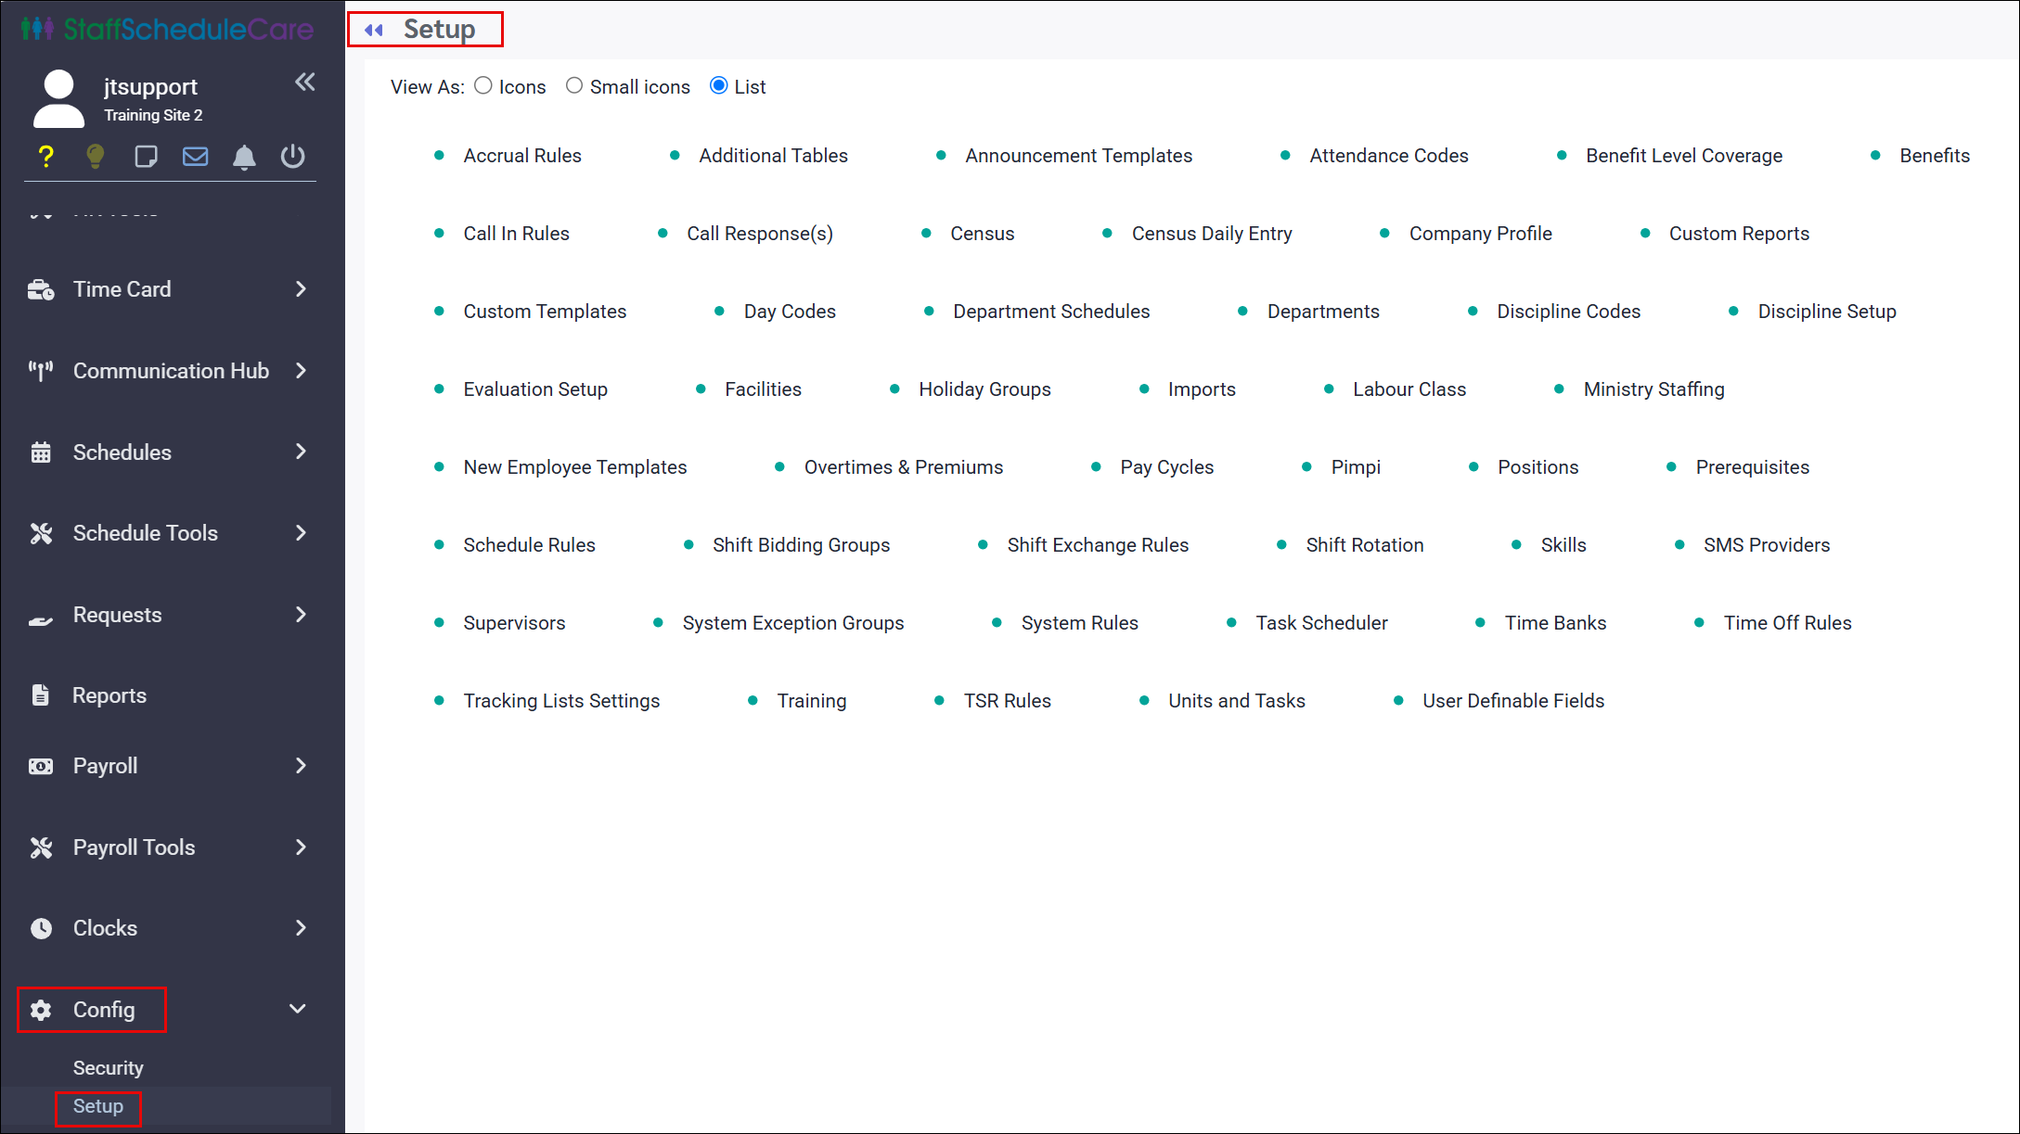
Task: Open notifications bell icon
Action: pyautogui.click(x=244, y=157)
